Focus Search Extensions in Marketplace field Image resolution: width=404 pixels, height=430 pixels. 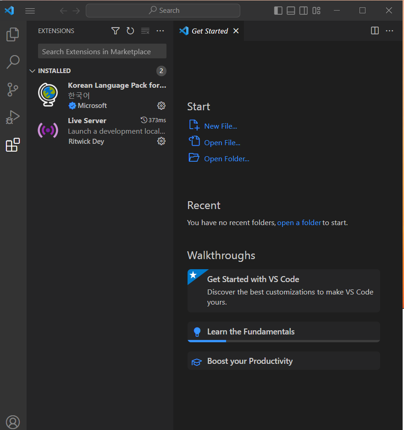102,51
